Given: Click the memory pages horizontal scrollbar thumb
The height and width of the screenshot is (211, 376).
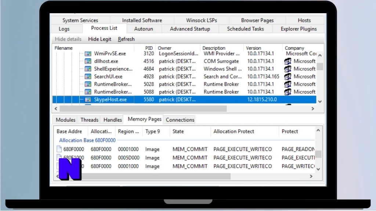Looking at the screenshot, I should [156, 176].
